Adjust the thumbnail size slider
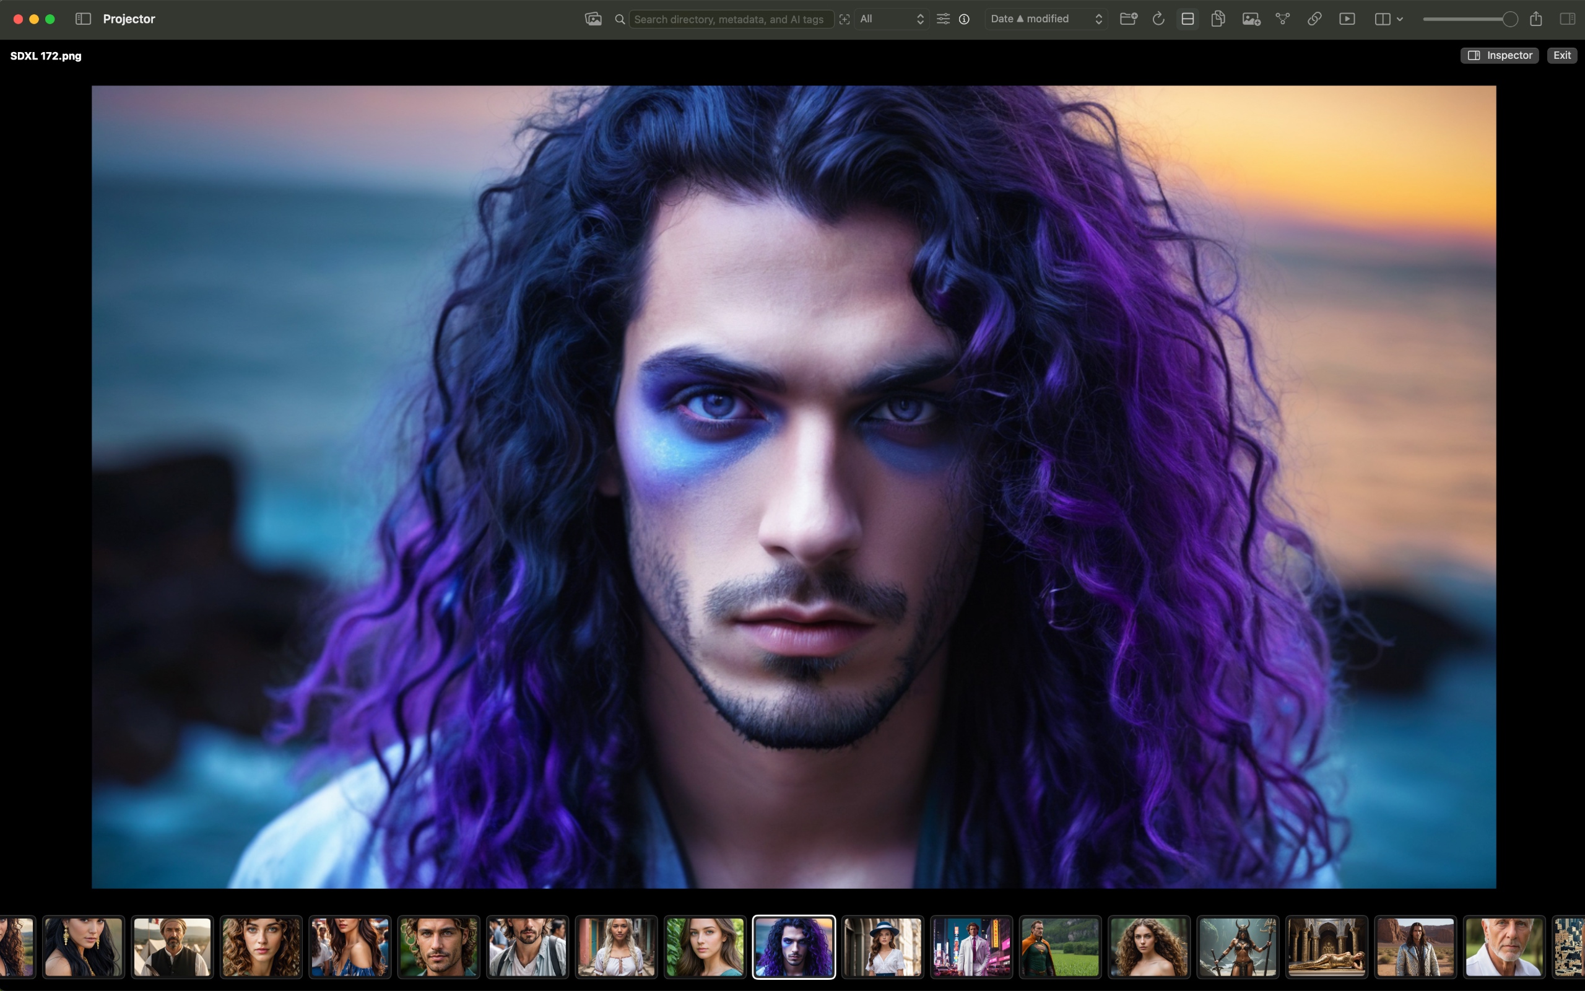Image resolution: width=1585 pixels, height=991 pixels. [1470, 19]
